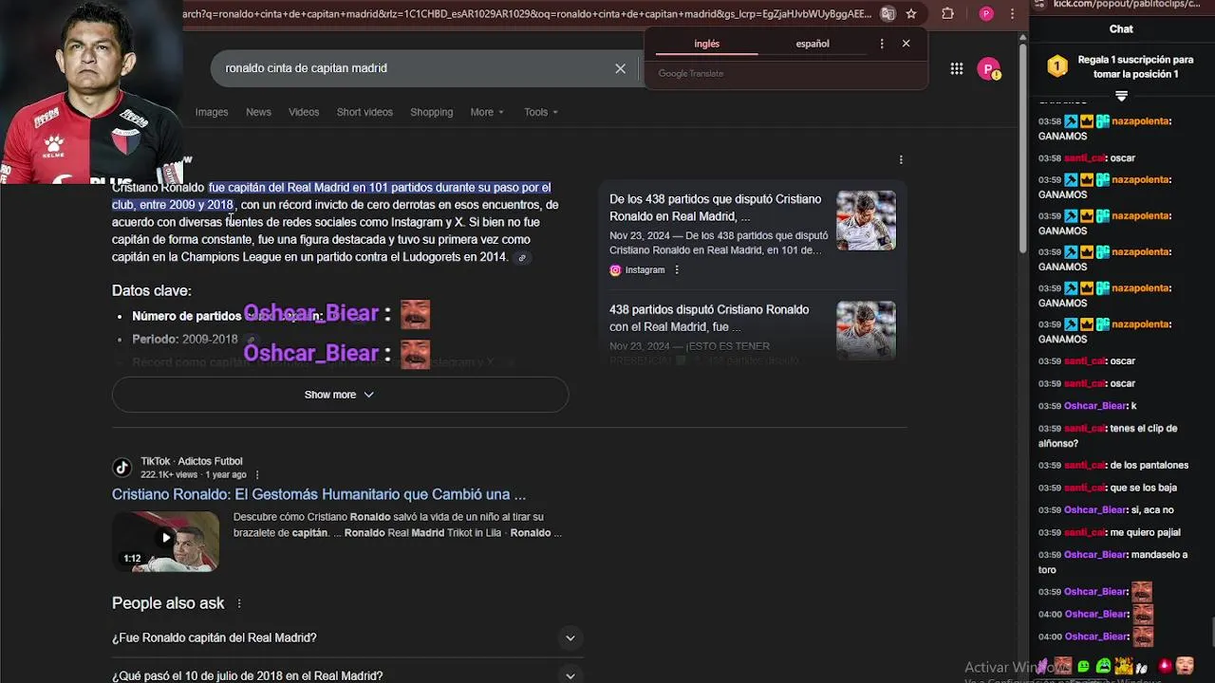
Task: Open Google account avatar with warning badge
Action: point(989,69)
